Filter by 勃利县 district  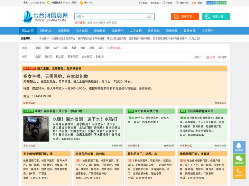click(x=100, y=56)
